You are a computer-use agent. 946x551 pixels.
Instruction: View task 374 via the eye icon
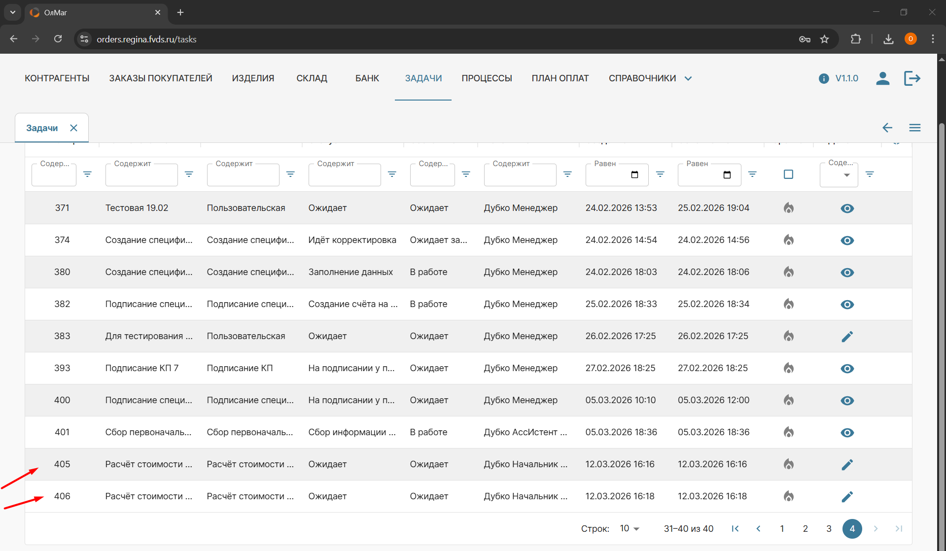[x=847, y=241]
